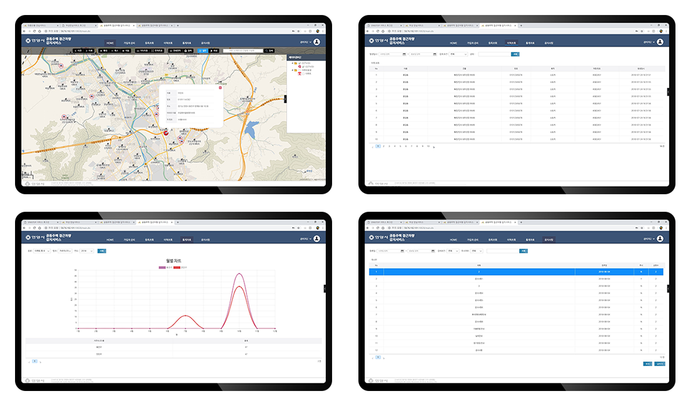This screenshot has width=688, height=406.
Task: Toggle the second CCTV checkbox in the layer tree
Action: pyautogui.click(x=303, y=66)
